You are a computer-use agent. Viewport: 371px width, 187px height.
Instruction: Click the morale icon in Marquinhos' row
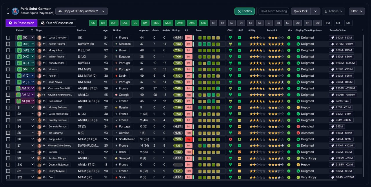289,51
